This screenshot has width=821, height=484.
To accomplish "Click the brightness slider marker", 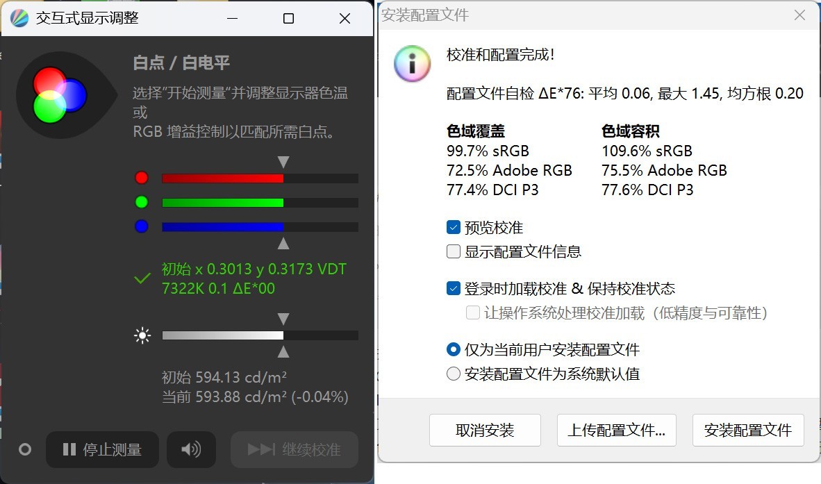I will tap(283, 317).
